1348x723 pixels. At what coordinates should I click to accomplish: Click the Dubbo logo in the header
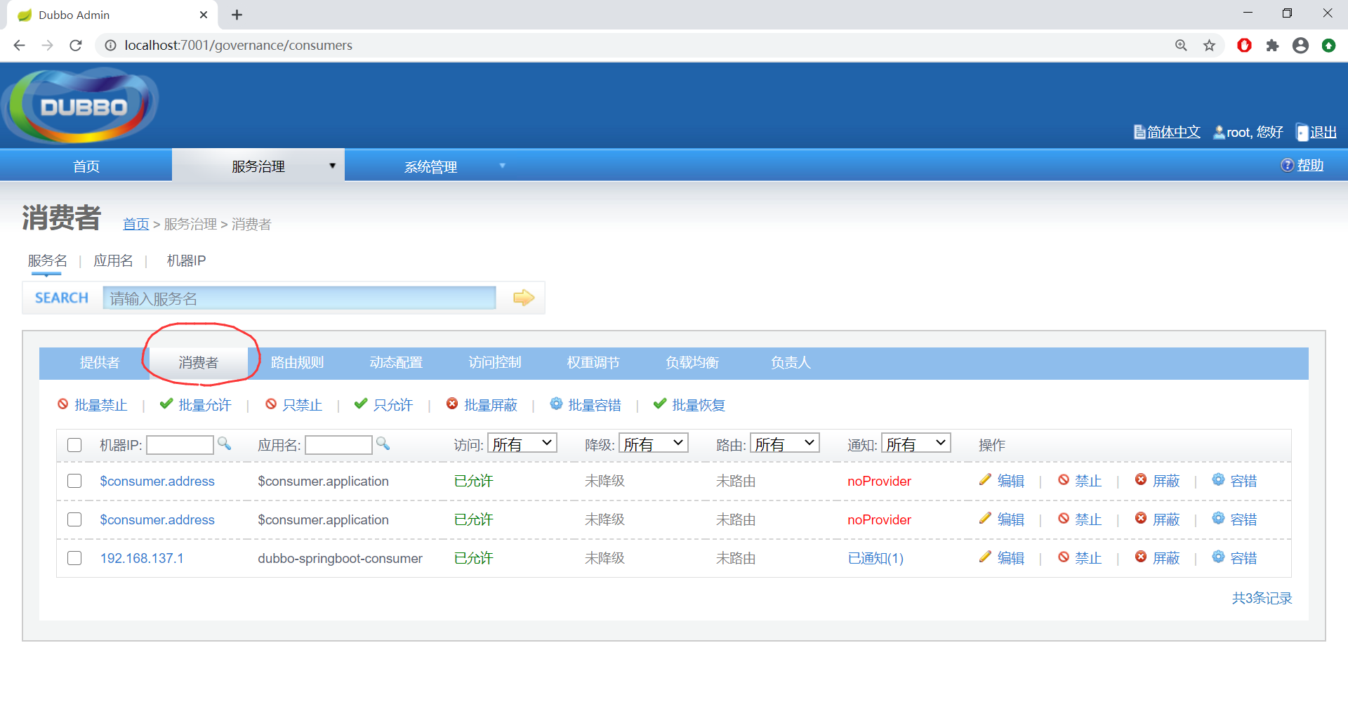81,106
